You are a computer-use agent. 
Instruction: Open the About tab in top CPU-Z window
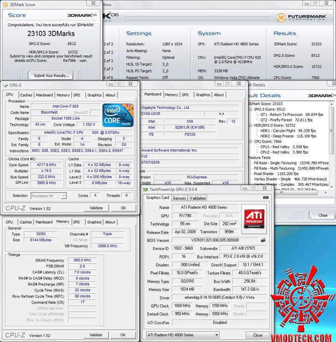pyautogui.click(x=111, y=95)
